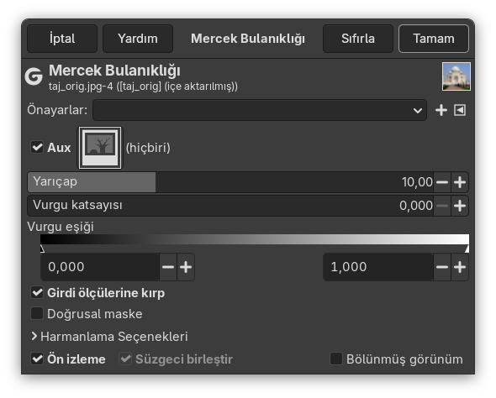Click the (hiçbiri) Aux label
The width and height of the screenshot is (496, 398).
pyautogui.click(x=148, y=148)
